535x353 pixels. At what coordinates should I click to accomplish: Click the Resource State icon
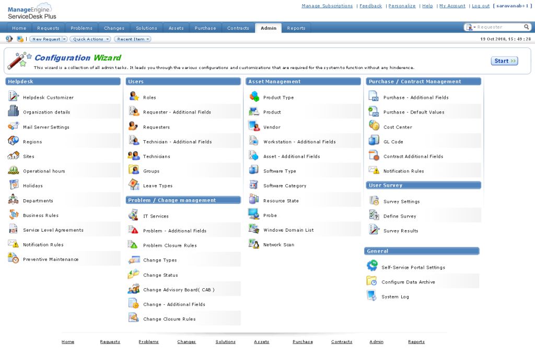click(254, 199)
